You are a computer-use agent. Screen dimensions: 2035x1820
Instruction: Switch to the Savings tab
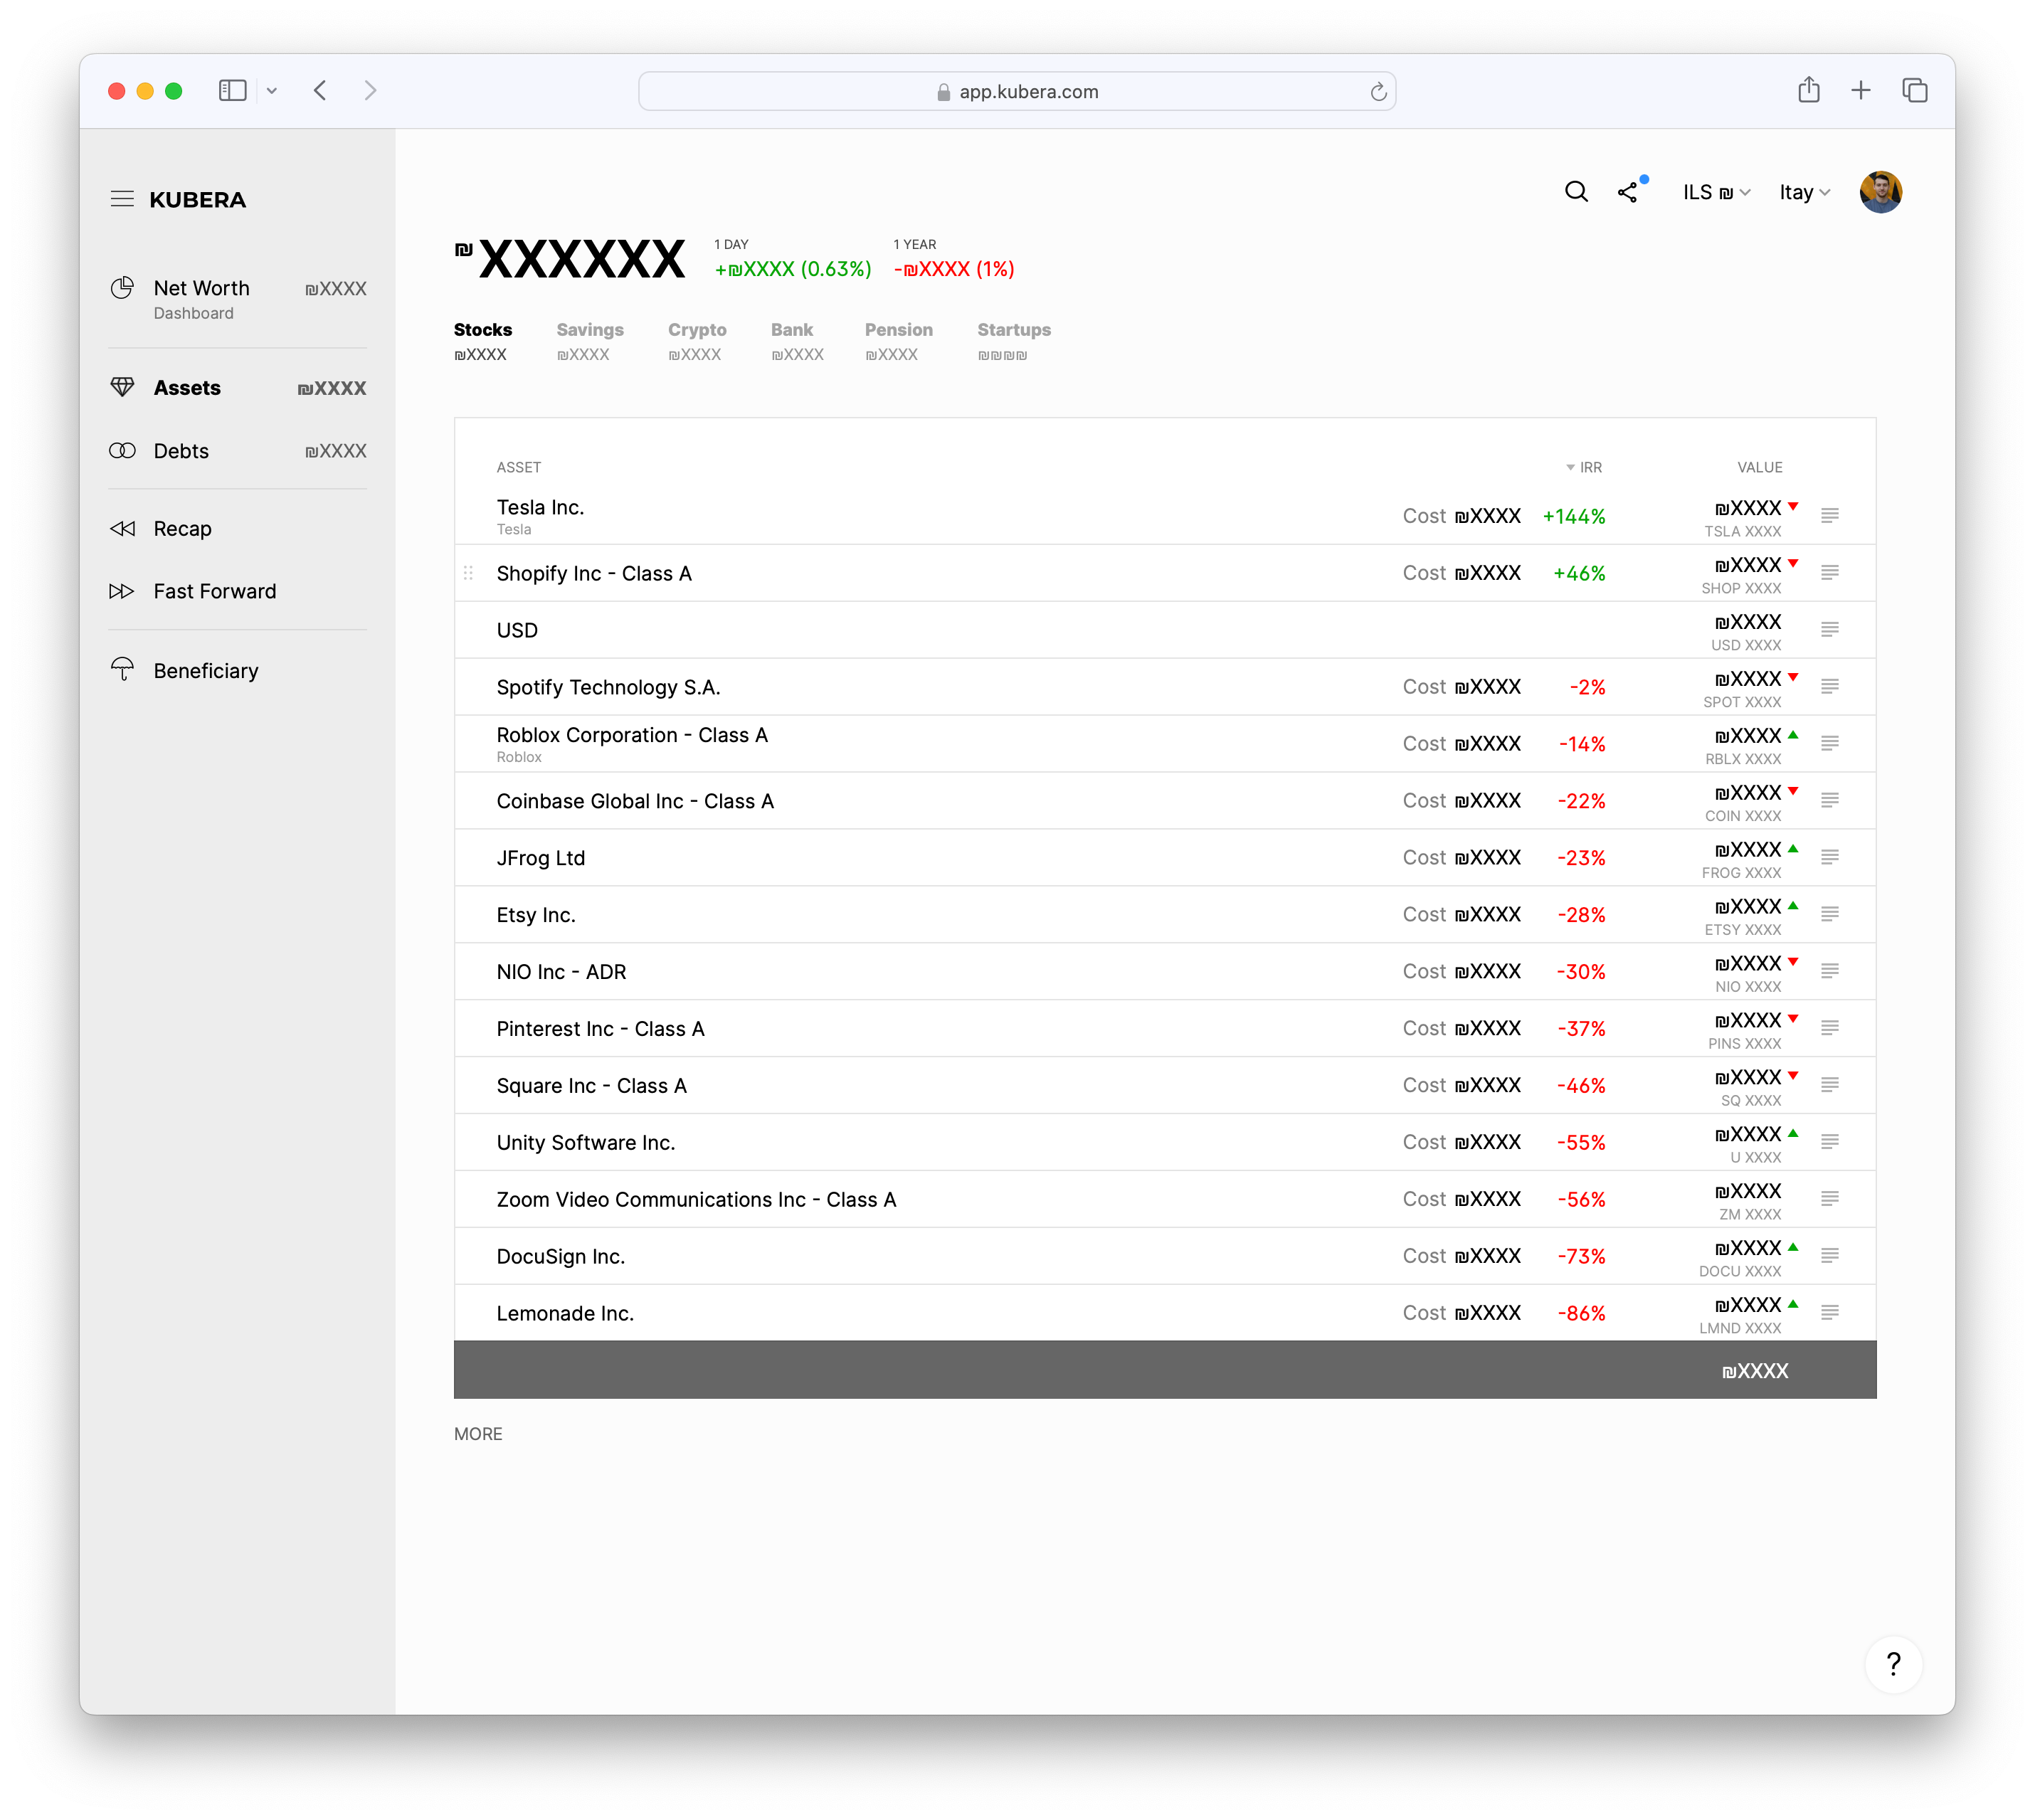click(x=590, y=341)
